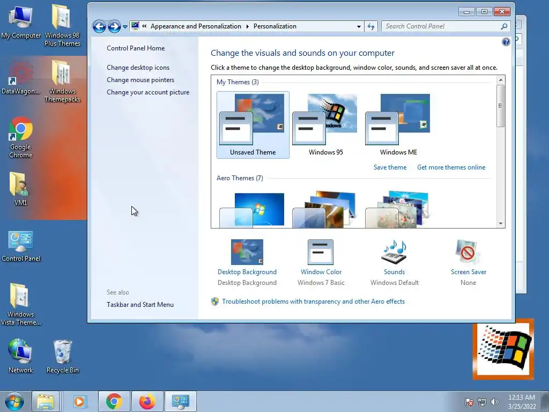This screenshot has width=549, height=412.
Task: Open the Control Panel Home link
Action: [x=136, y=48]
